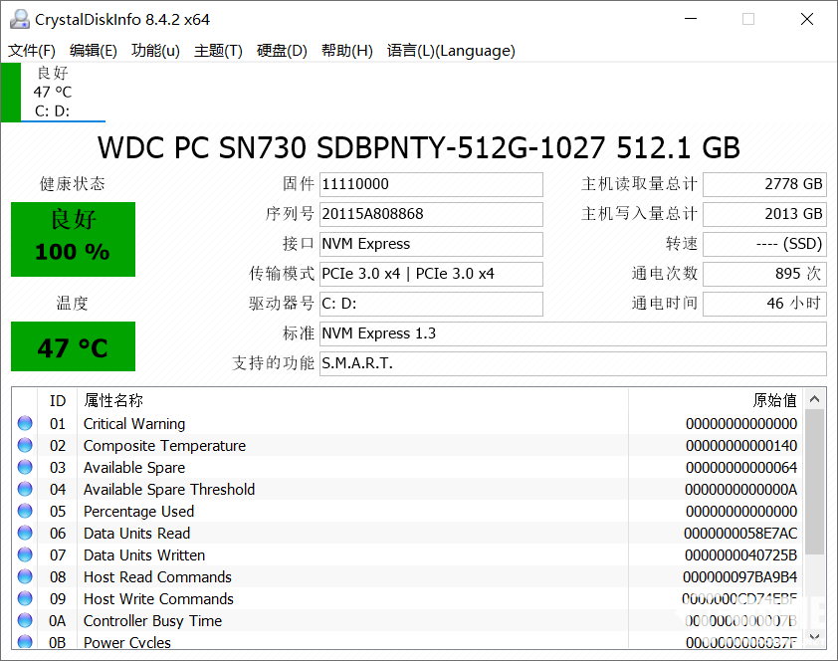Viewport: 838px width, 661px height.
Task: Click the scroll up arrow of attribute list
Action: 814,398
